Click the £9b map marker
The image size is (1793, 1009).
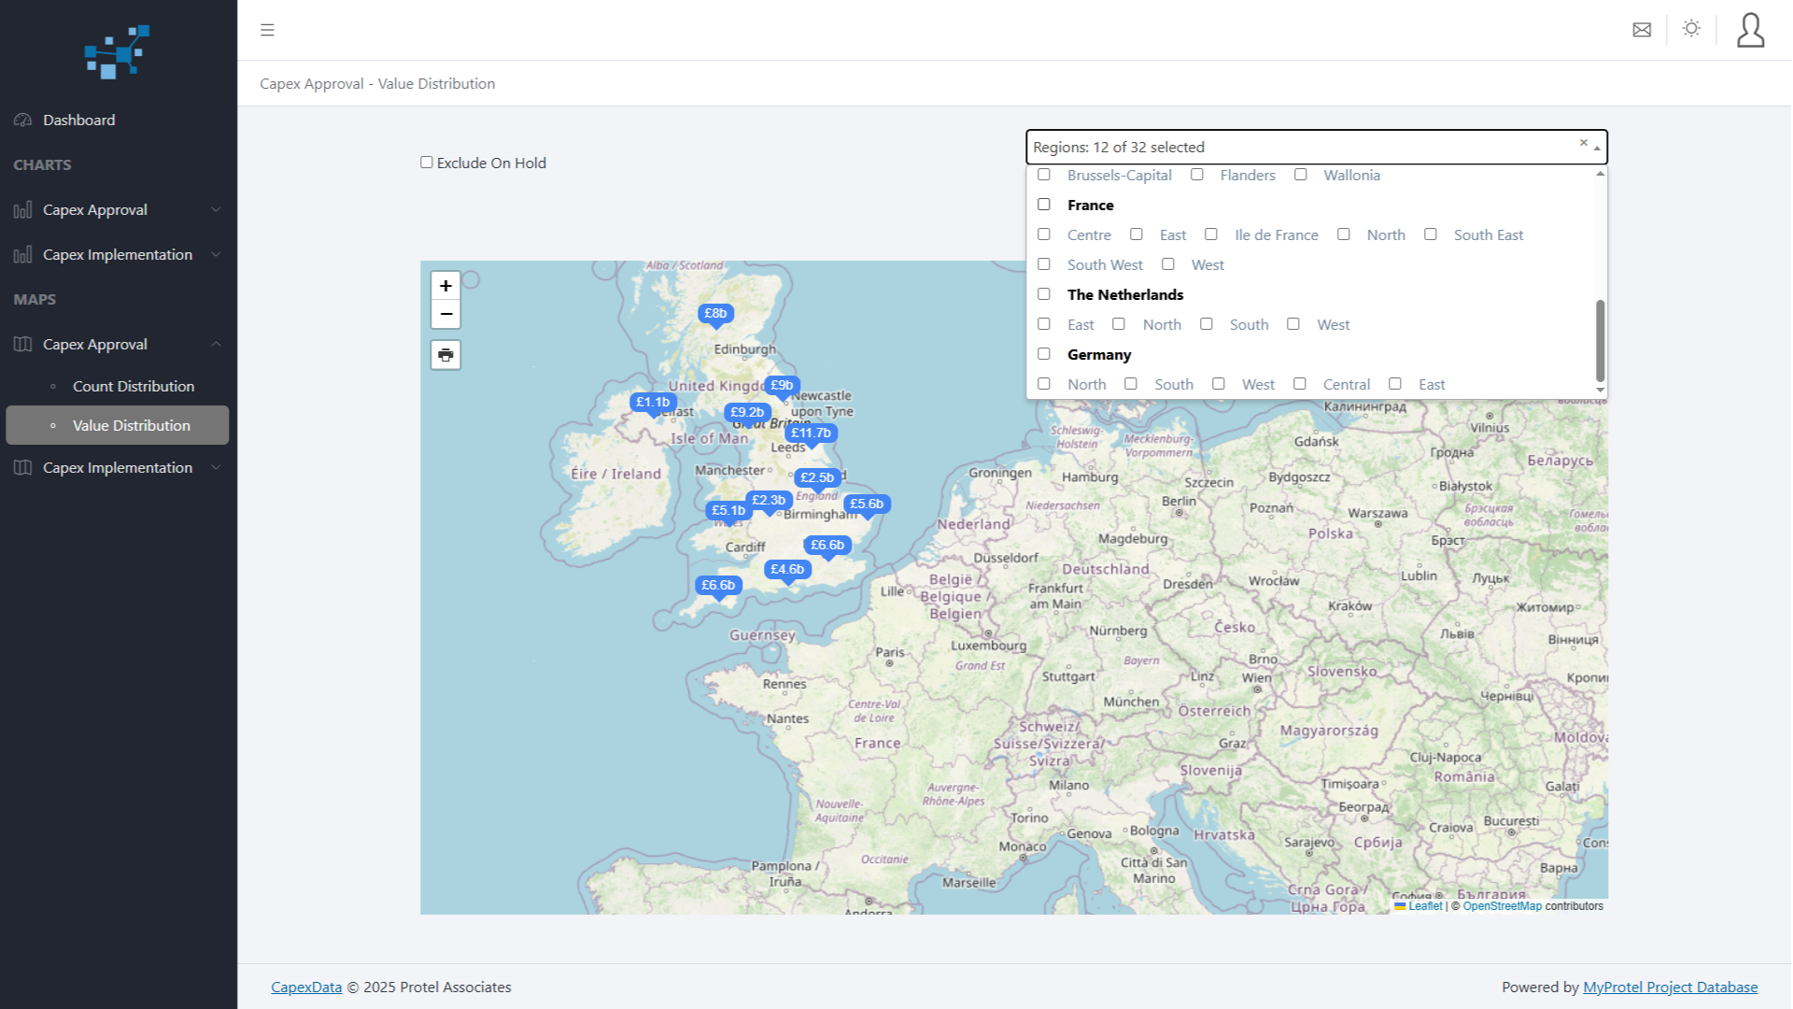pyautogui.click(x=782, y=386)
